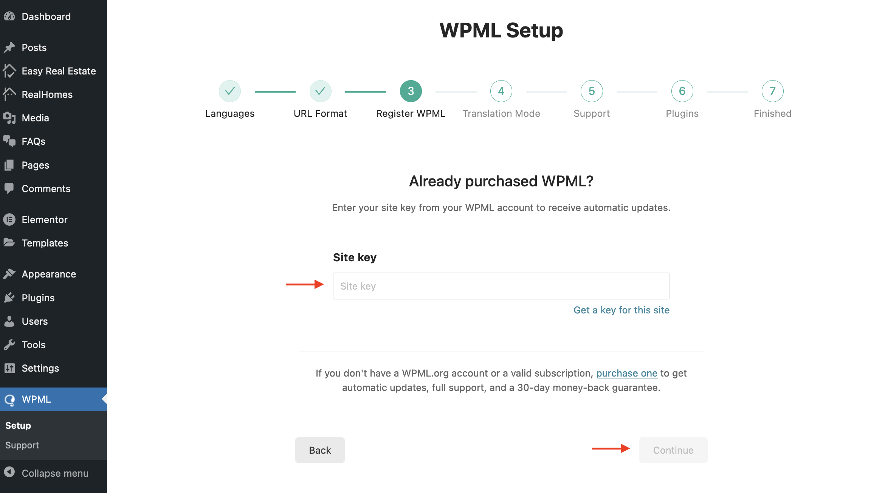Click the Get a key for this site link
This screenshot has width=871, height=493.
pyautogui.click(x=621, y=309)
